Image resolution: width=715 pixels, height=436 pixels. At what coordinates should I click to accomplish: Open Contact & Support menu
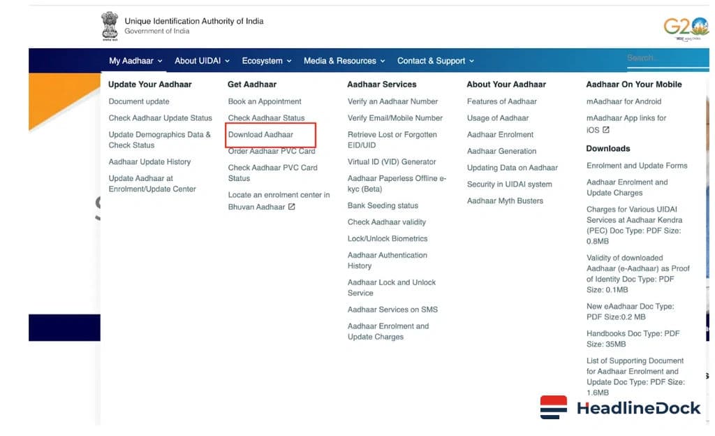coord(435,61)
